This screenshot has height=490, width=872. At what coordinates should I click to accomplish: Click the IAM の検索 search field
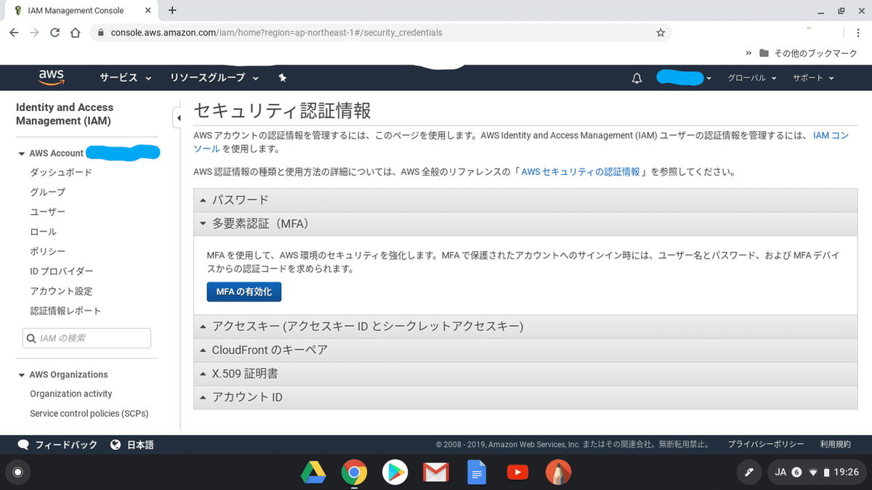[86, 338]
